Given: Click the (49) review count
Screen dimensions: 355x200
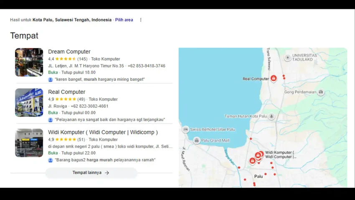Looking at the screenshot, I should pos(81,99).
